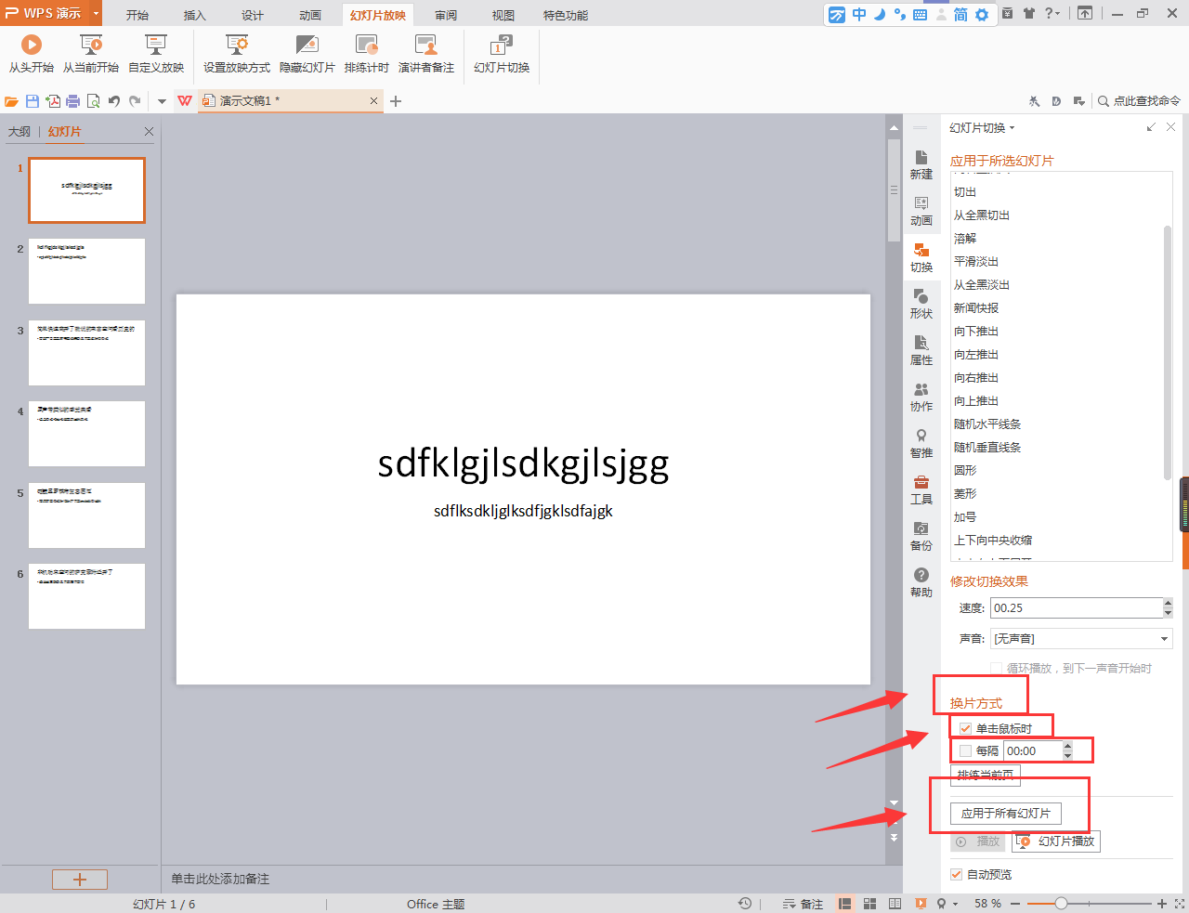Expand the 幻灯片切换 panel title dropdown
This screenshot has width=1189, height=913.
(x=1012, y=128)
